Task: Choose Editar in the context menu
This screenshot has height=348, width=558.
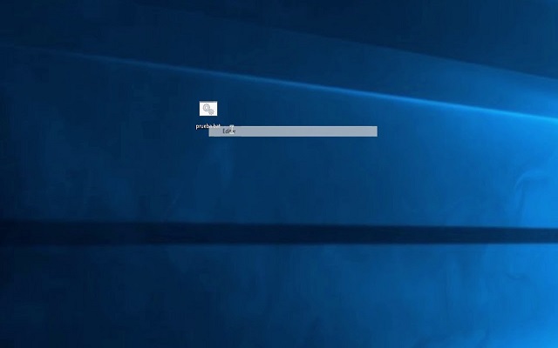Action: pyautogui.click(x=293, y=131)
